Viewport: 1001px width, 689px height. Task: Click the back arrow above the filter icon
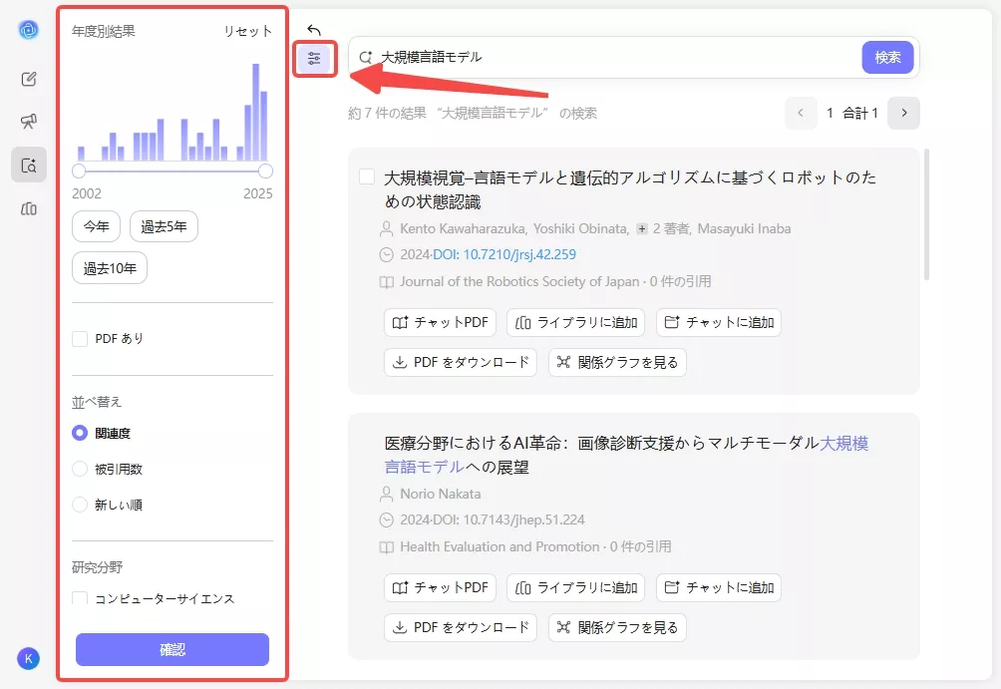(312, 29)
